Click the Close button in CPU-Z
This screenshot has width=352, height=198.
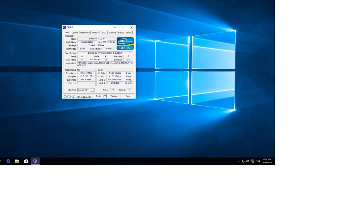(x=128, y=96)
